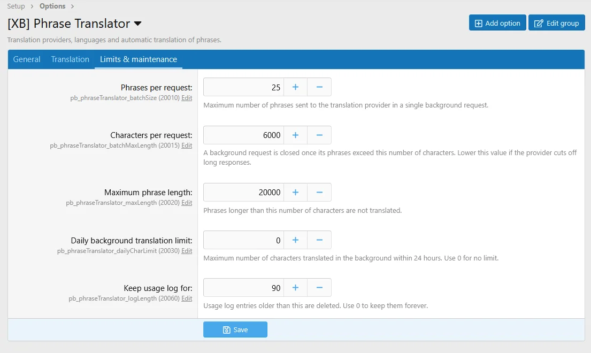Screen dimensions: 591x353
Task: Focus the Maximum phrase length field
Action: coord(243,192)
